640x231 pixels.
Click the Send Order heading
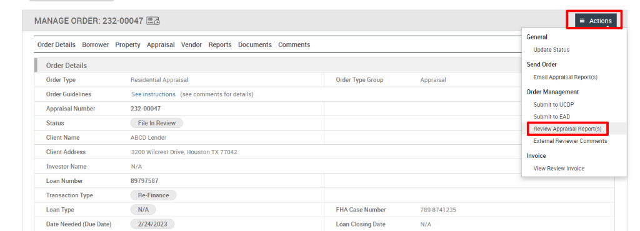[542, 64]
